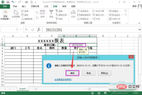Switch to View (视图) tab
This screenshot has width=142, height=95.
[x=73, y=6]
